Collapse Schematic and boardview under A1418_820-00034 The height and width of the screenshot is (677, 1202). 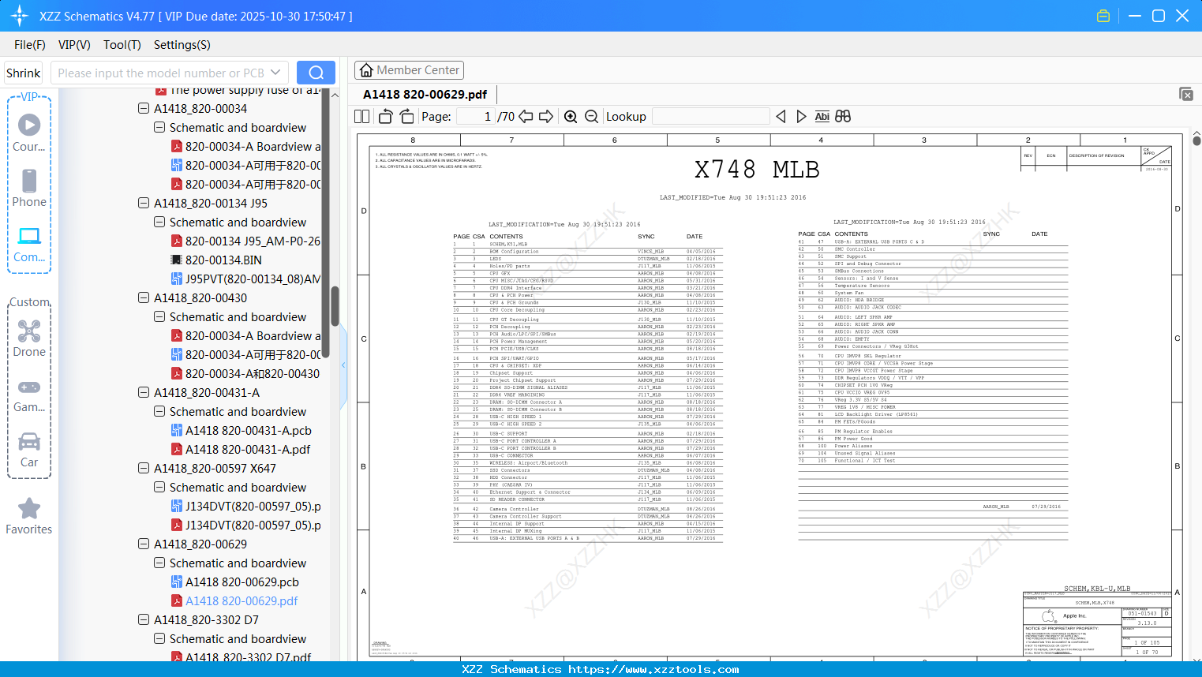point(159,128)
